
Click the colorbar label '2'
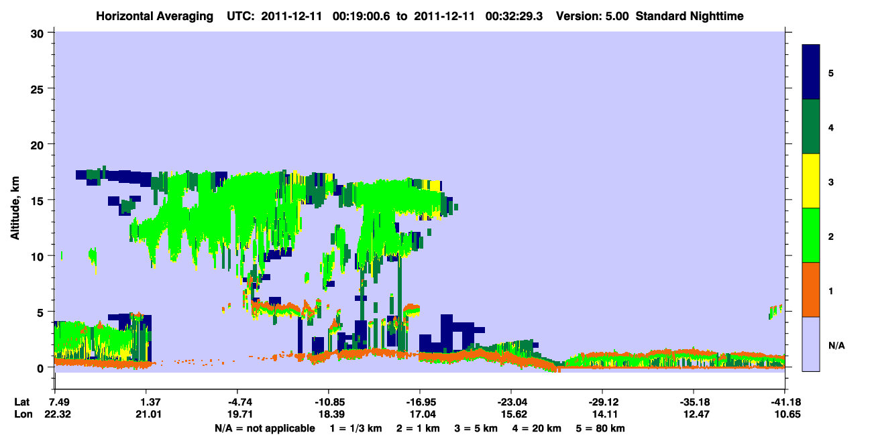pyautogui.click(x=830, y=236)
